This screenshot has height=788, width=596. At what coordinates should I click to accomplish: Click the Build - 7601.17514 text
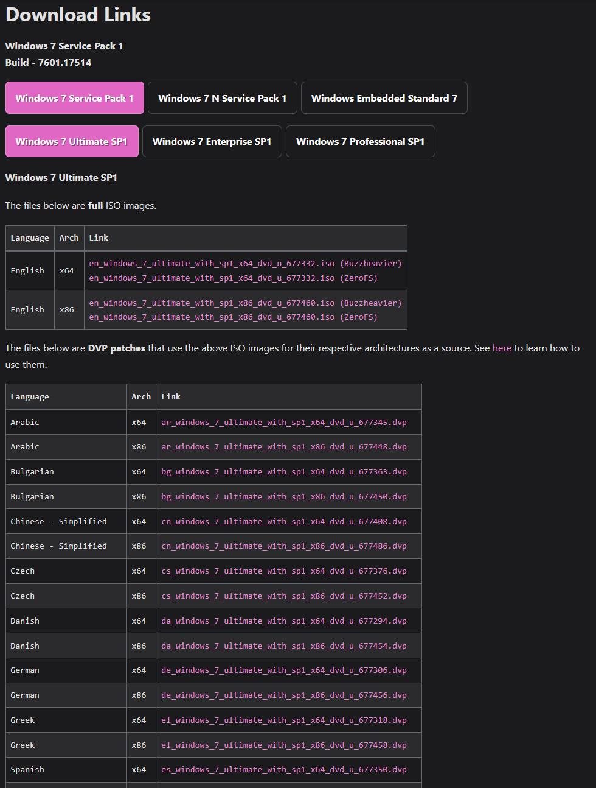49,62
